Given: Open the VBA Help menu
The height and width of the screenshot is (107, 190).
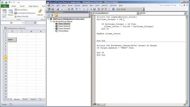Looking at the screenshot, I should [121, 5].
